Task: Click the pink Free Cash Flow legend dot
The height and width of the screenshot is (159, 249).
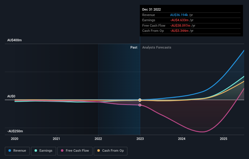Action: (x=62, y=151)
